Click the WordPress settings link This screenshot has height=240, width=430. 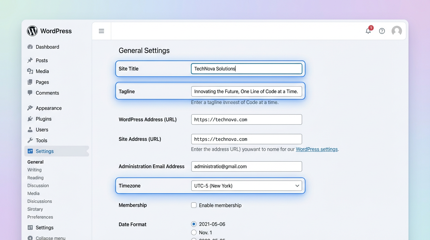(x=317, y=149)
